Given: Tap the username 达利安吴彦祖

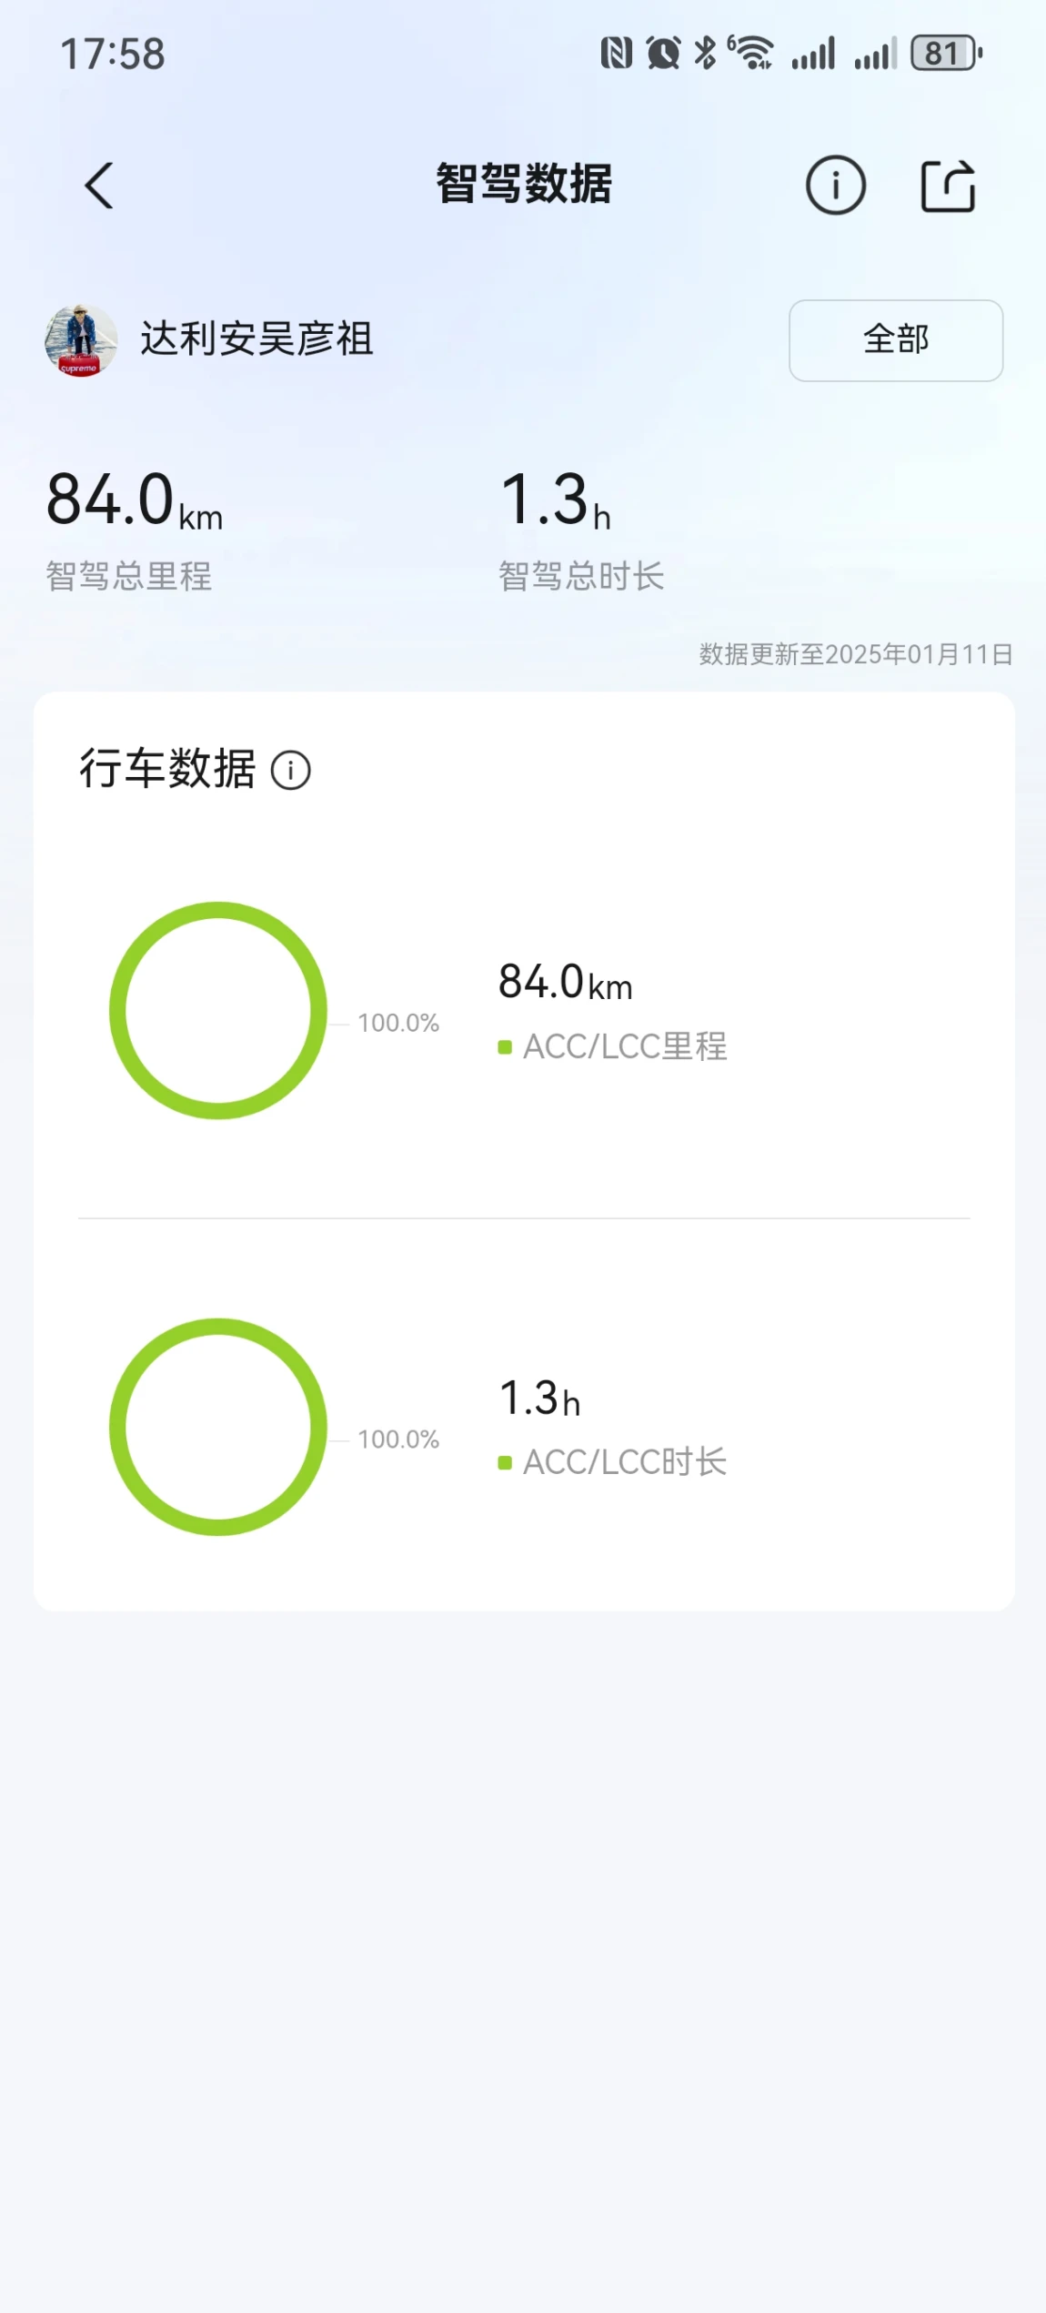Looking at the screenshot, I should tap(256, 339).
